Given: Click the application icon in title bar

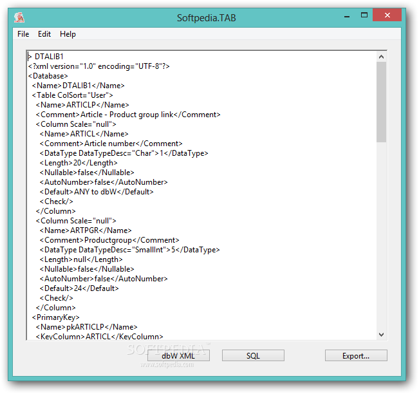Looking at the screenshot, I should tap(19, 17).
